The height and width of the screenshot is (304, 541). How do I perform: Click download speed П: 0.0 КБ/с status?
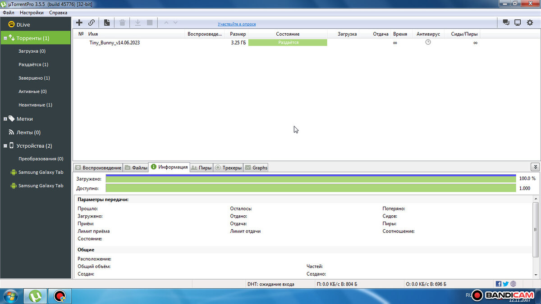point(337,284)
